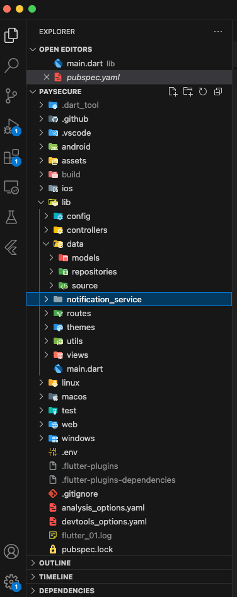This screenshot has height=597, width=237.
Task: Open the Extensions view
Action: 11,157
